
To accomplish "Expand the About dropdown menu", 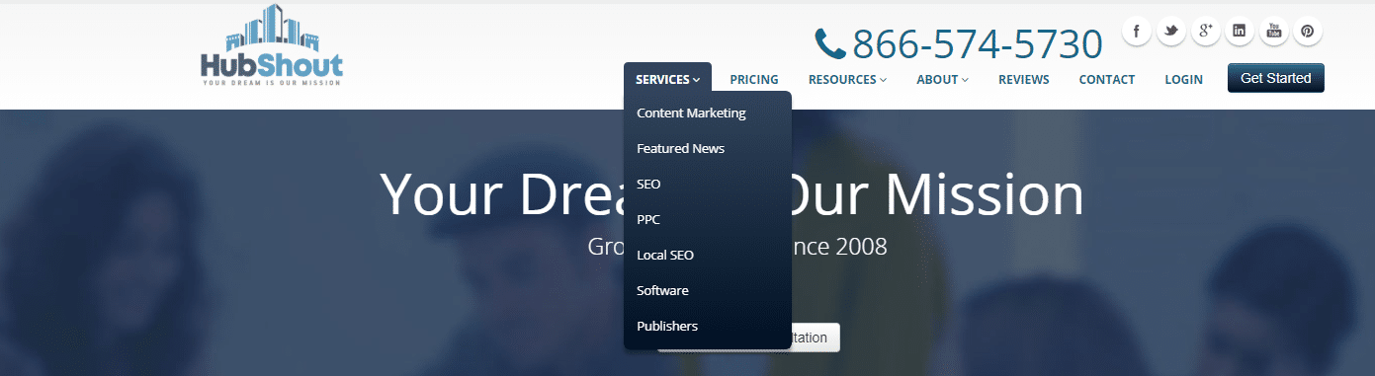I will click(x=942, y=79).
